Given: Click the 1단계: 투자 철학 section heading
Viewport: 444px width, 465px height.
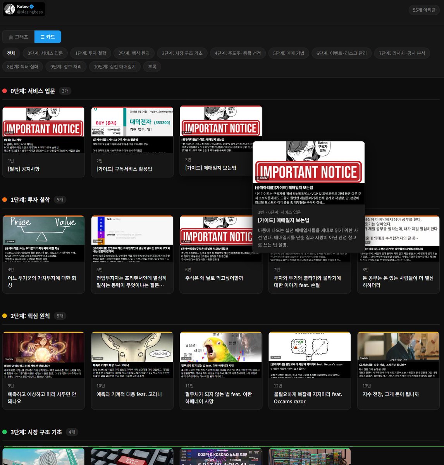Looking at the screenshot, I should pyautogui.click(x=30, y=200).
